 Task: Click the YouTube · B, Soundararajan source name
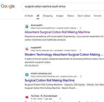pyautogui.click(x=44, y=96)
